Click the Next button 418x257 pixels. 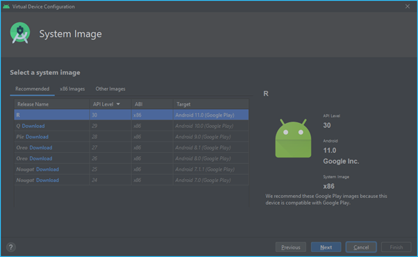point(326,247)
